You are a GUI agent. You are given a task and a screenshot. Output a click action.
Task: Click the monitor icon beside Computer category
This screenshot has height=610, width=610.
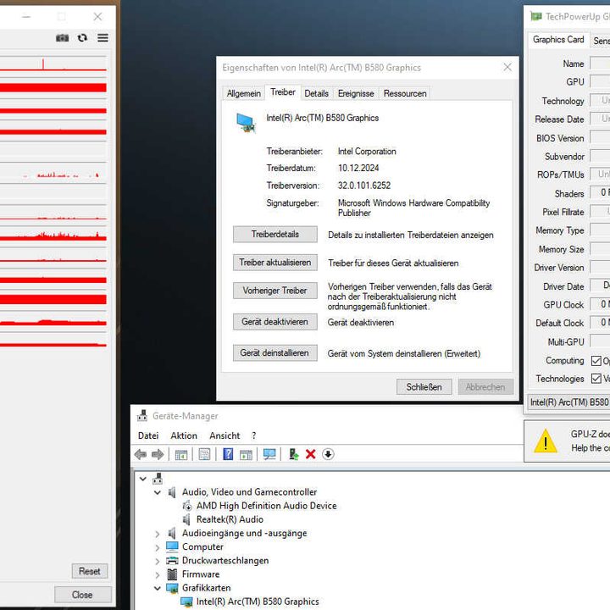point(172,546)
